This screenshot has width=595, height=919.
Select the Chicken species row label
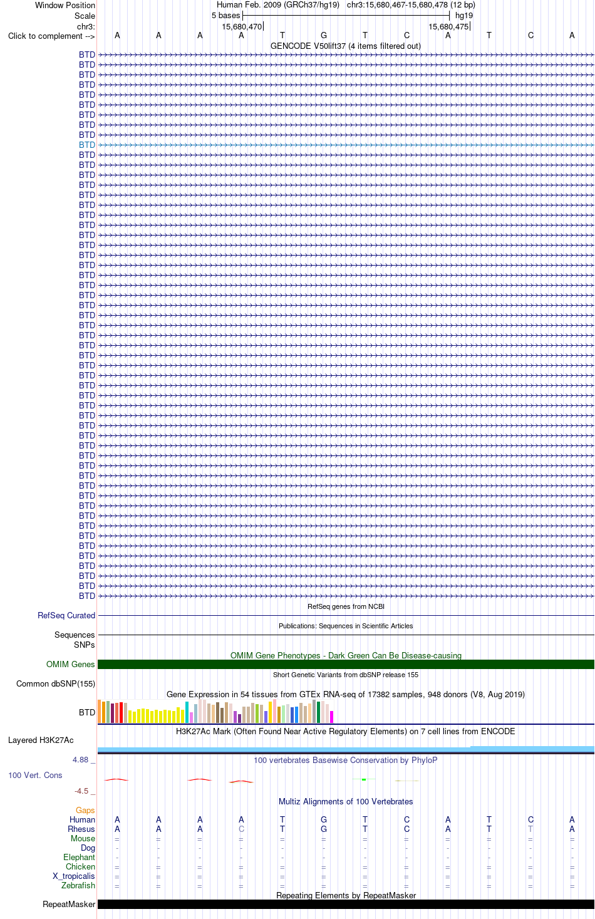tap(81, 867)
